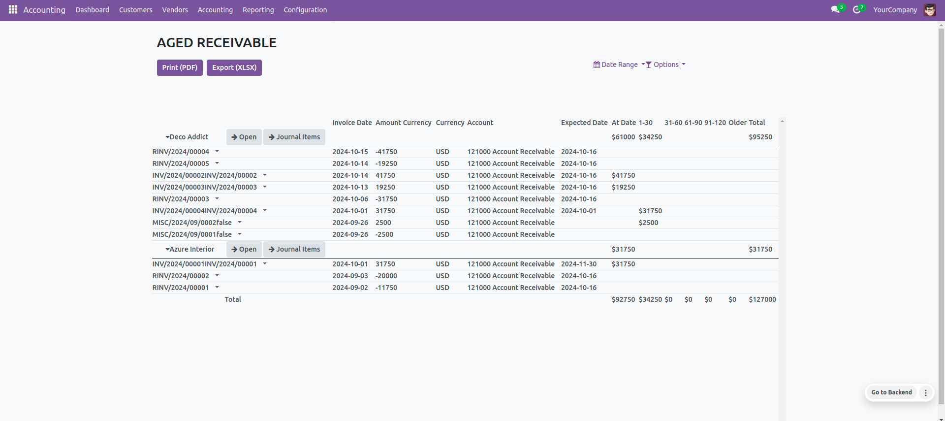
Task: Click Journal Items for Deco Addict
Action: point(294,137)
